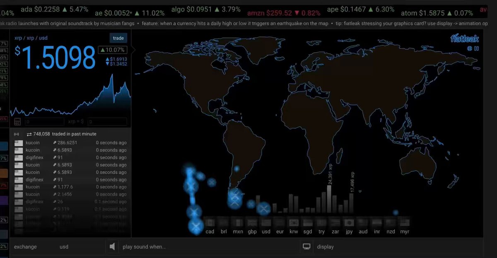Click the 10.07% change badge
The height and width of the screenshot is (258, 497).
point(112,50)
